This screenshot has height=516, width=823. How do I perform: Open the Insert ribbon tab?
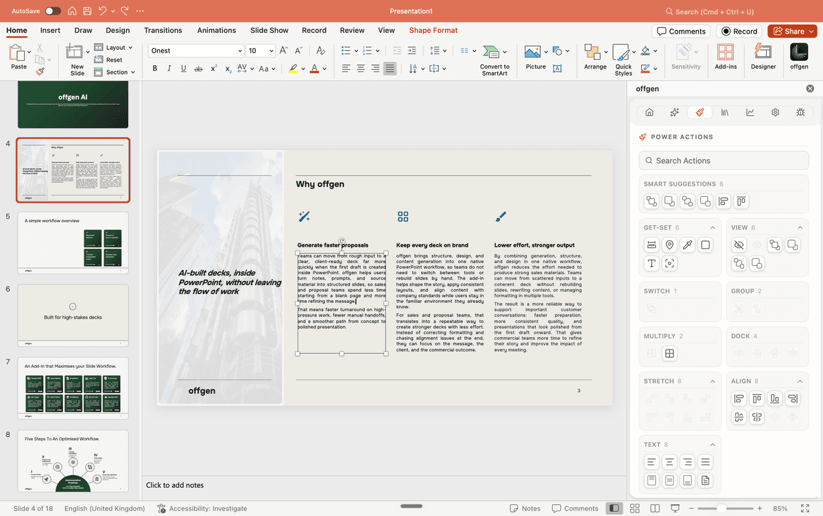click(50, 30)
